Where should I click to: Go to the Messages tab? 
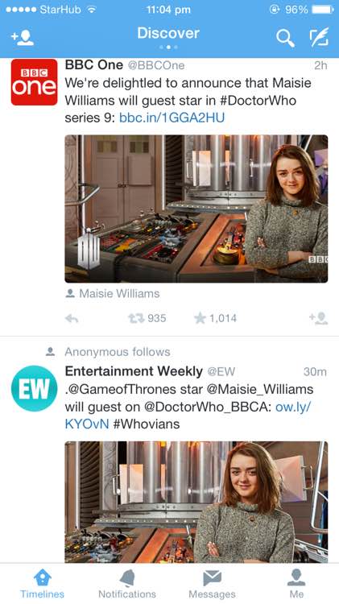[212, 584]
